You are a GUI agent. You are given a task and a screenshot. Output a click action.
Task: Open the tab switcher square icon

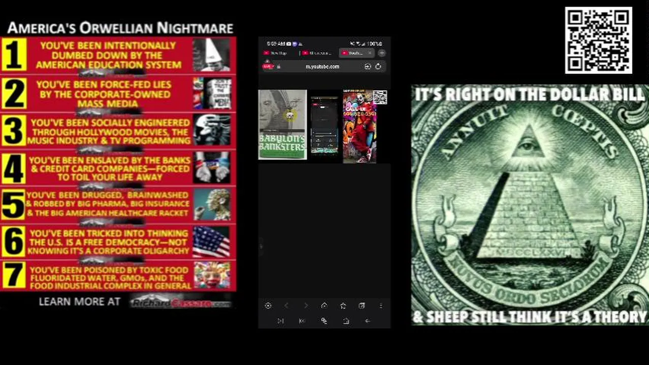(362, 306)
